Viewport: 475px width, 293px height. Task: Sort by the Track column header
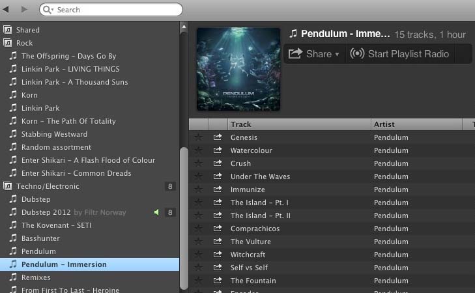[x=299, y=124]
